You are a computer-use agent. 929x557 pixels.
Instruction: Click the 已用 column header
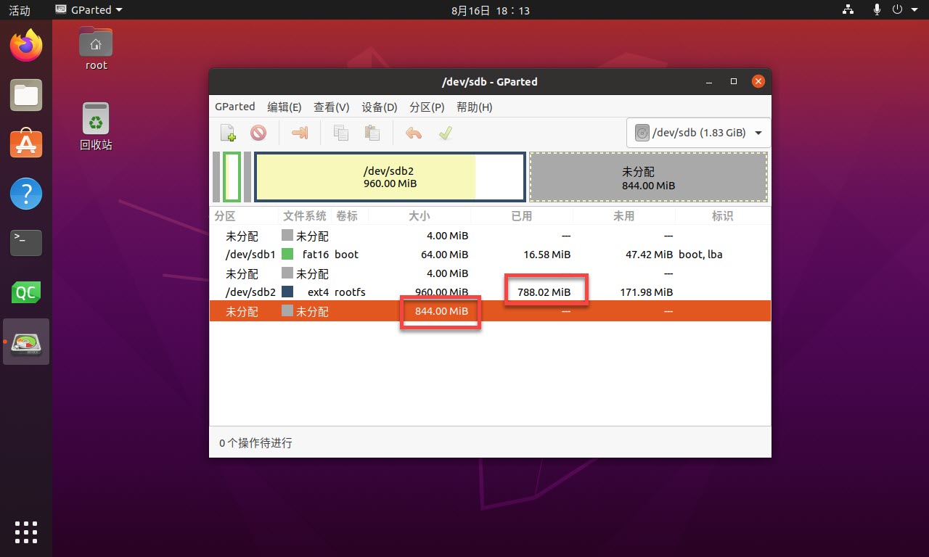[x=522, y=216]
